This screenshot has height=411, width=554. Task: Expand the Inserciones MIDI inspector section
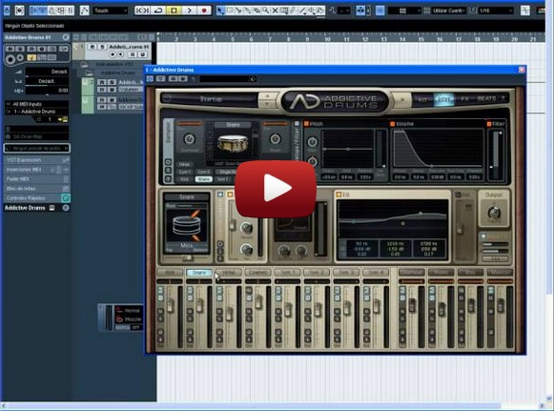click(37, 170)
